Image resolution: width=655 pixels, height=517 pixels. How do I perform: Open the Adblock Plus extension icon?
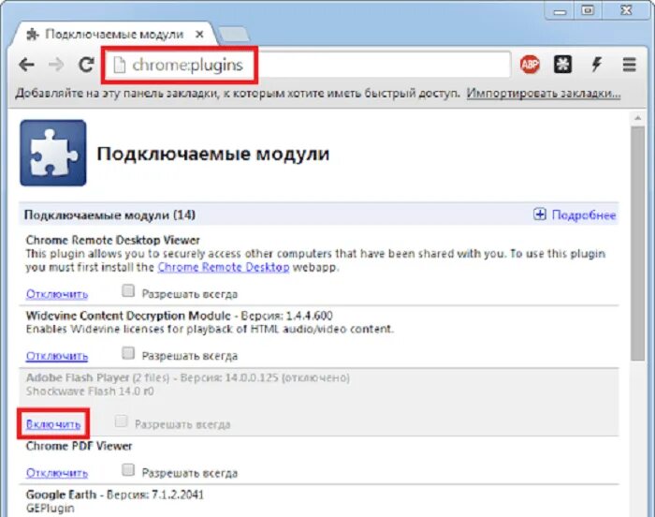(x=530, y=65)
